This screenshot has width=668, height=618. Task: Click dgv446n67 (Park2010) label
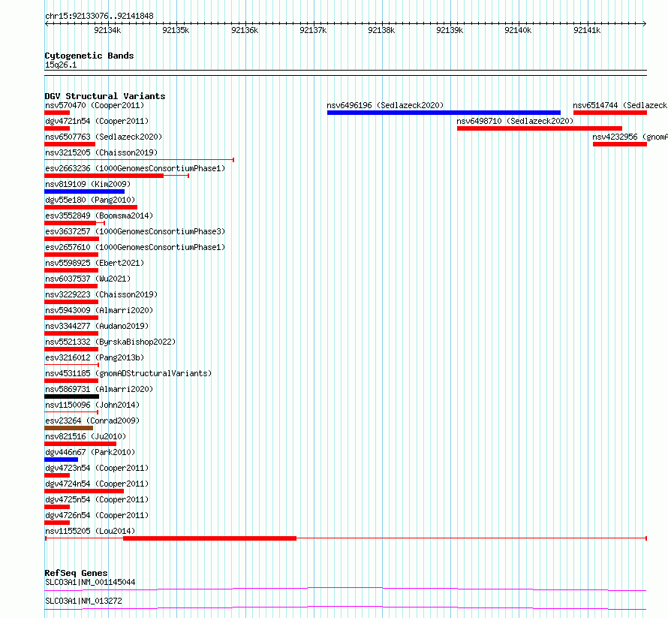90,452
